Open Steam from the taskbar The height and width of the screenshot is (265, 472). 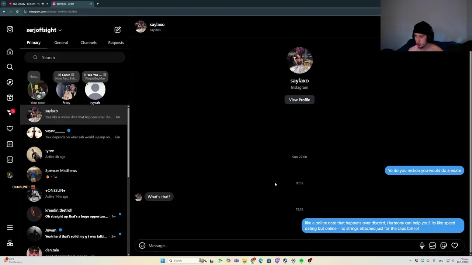pyautogui.click(x=285, y=261)
